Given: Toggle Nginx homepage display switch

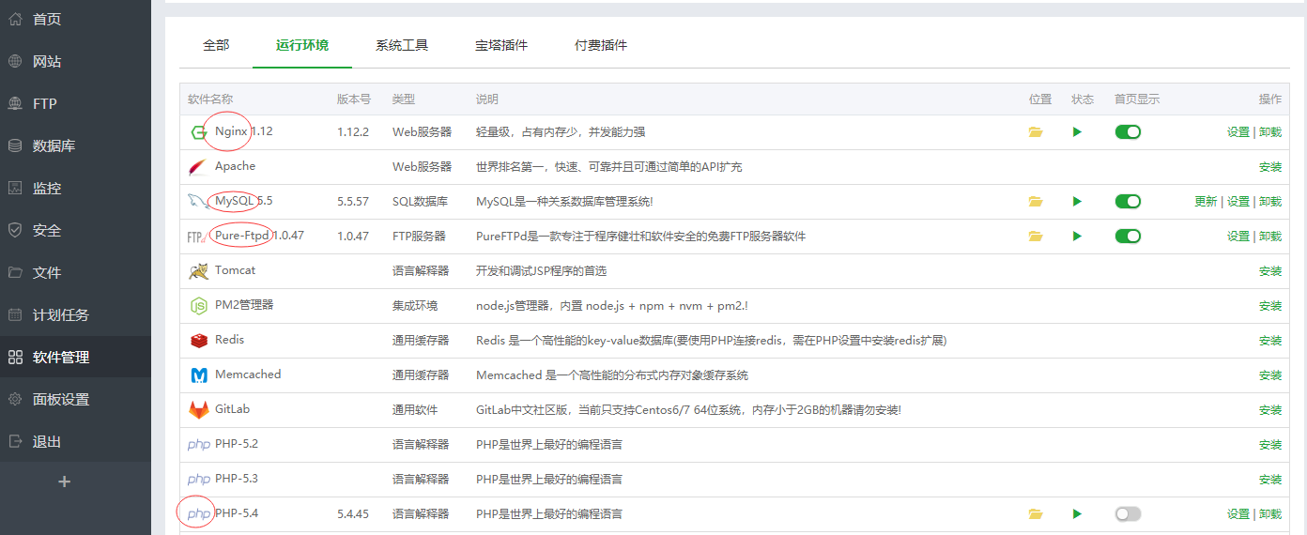Looking at the screenshot, I should (1128, 132).
